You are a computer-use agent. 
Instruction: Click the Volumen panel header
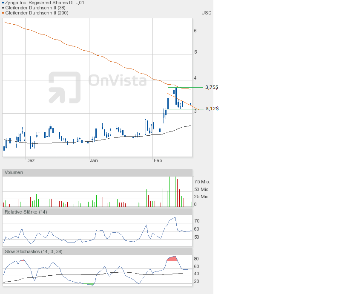(14, 172)
